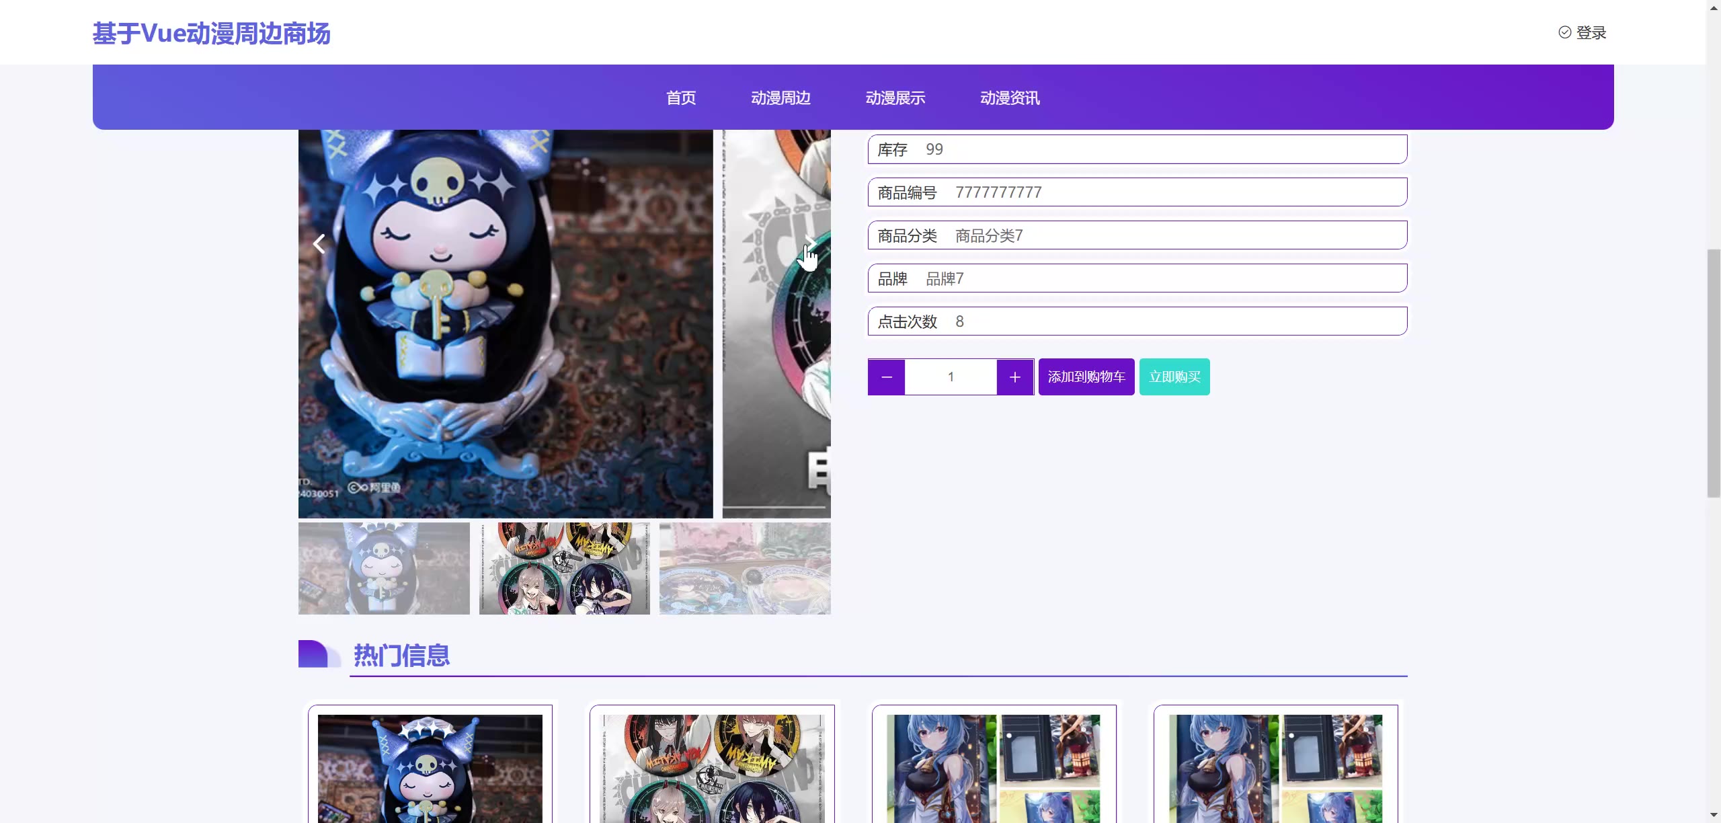Click the 基于Vue动漫周边商场 site title
The width and height of the screenshot is (1721, 823).
click(211, 34)
